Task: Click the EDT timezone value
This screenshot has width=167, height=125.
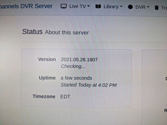Action: click(x=65, y=97)
